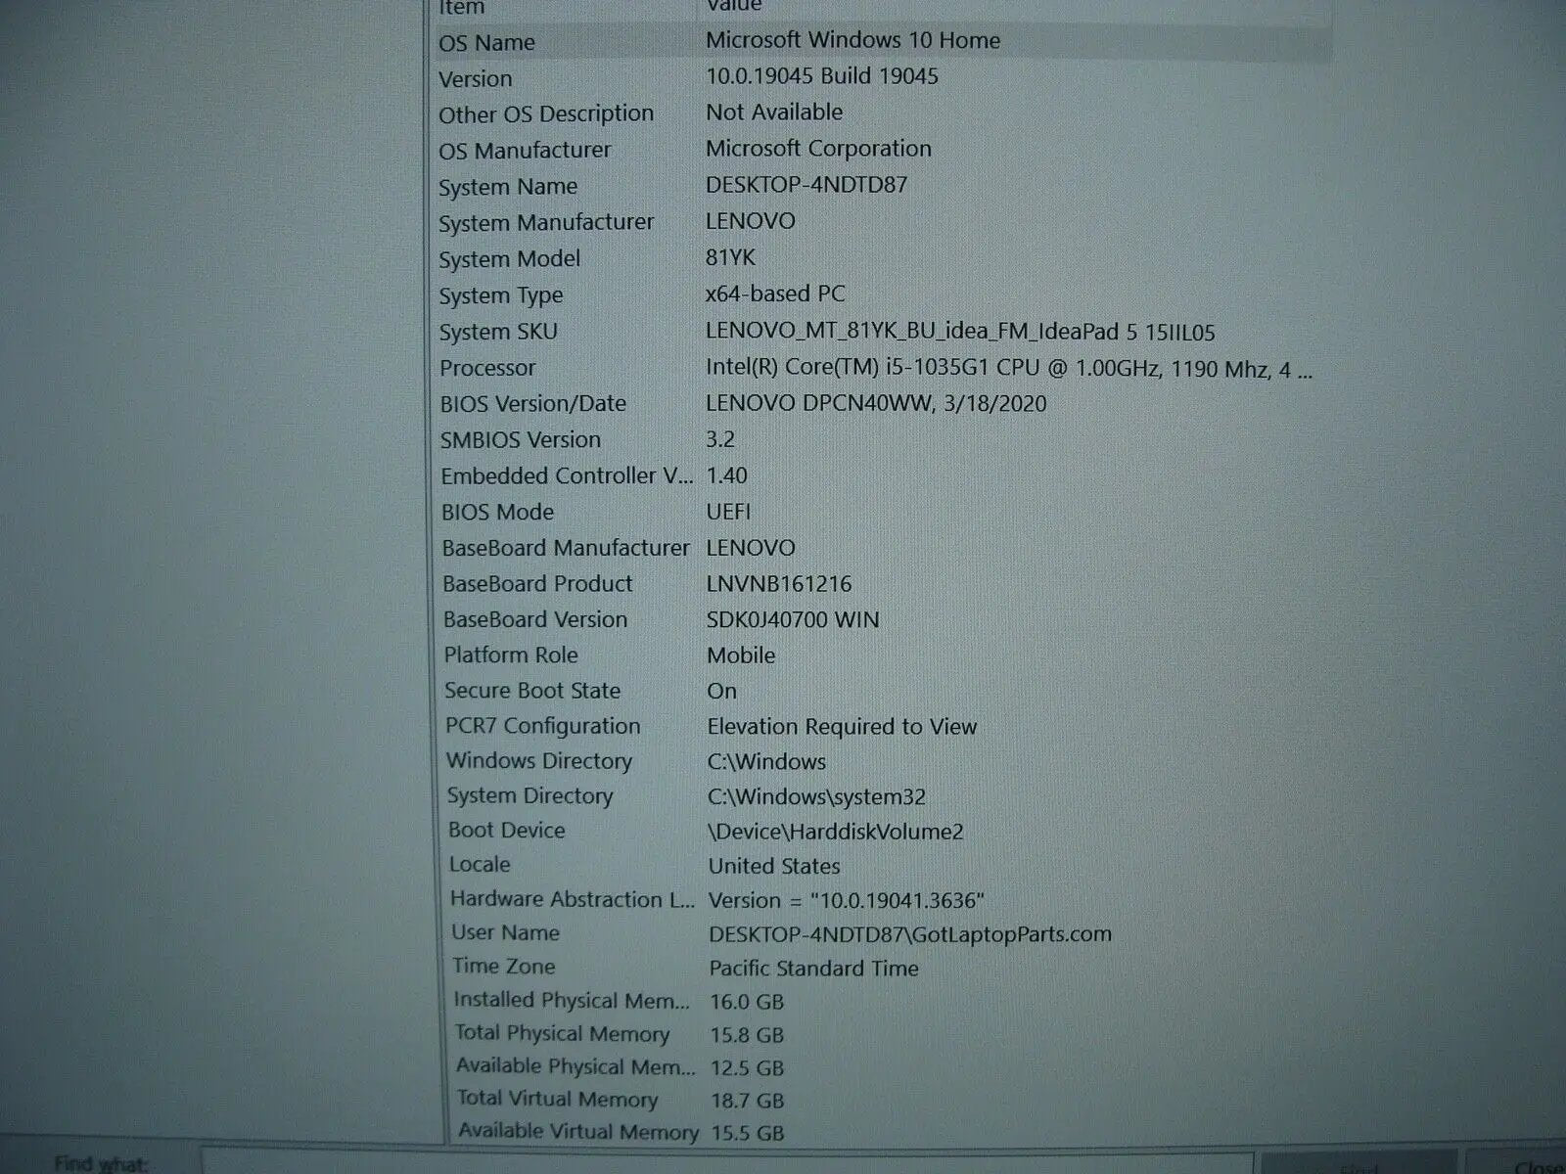Click the Windows Directory row
The height and width of the screenshot is (1174, 1566).
(x=881, y=761)
